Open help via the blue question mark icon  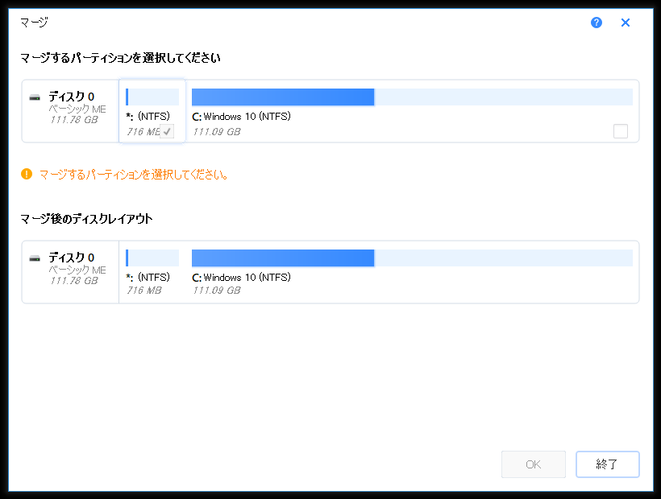597,23
